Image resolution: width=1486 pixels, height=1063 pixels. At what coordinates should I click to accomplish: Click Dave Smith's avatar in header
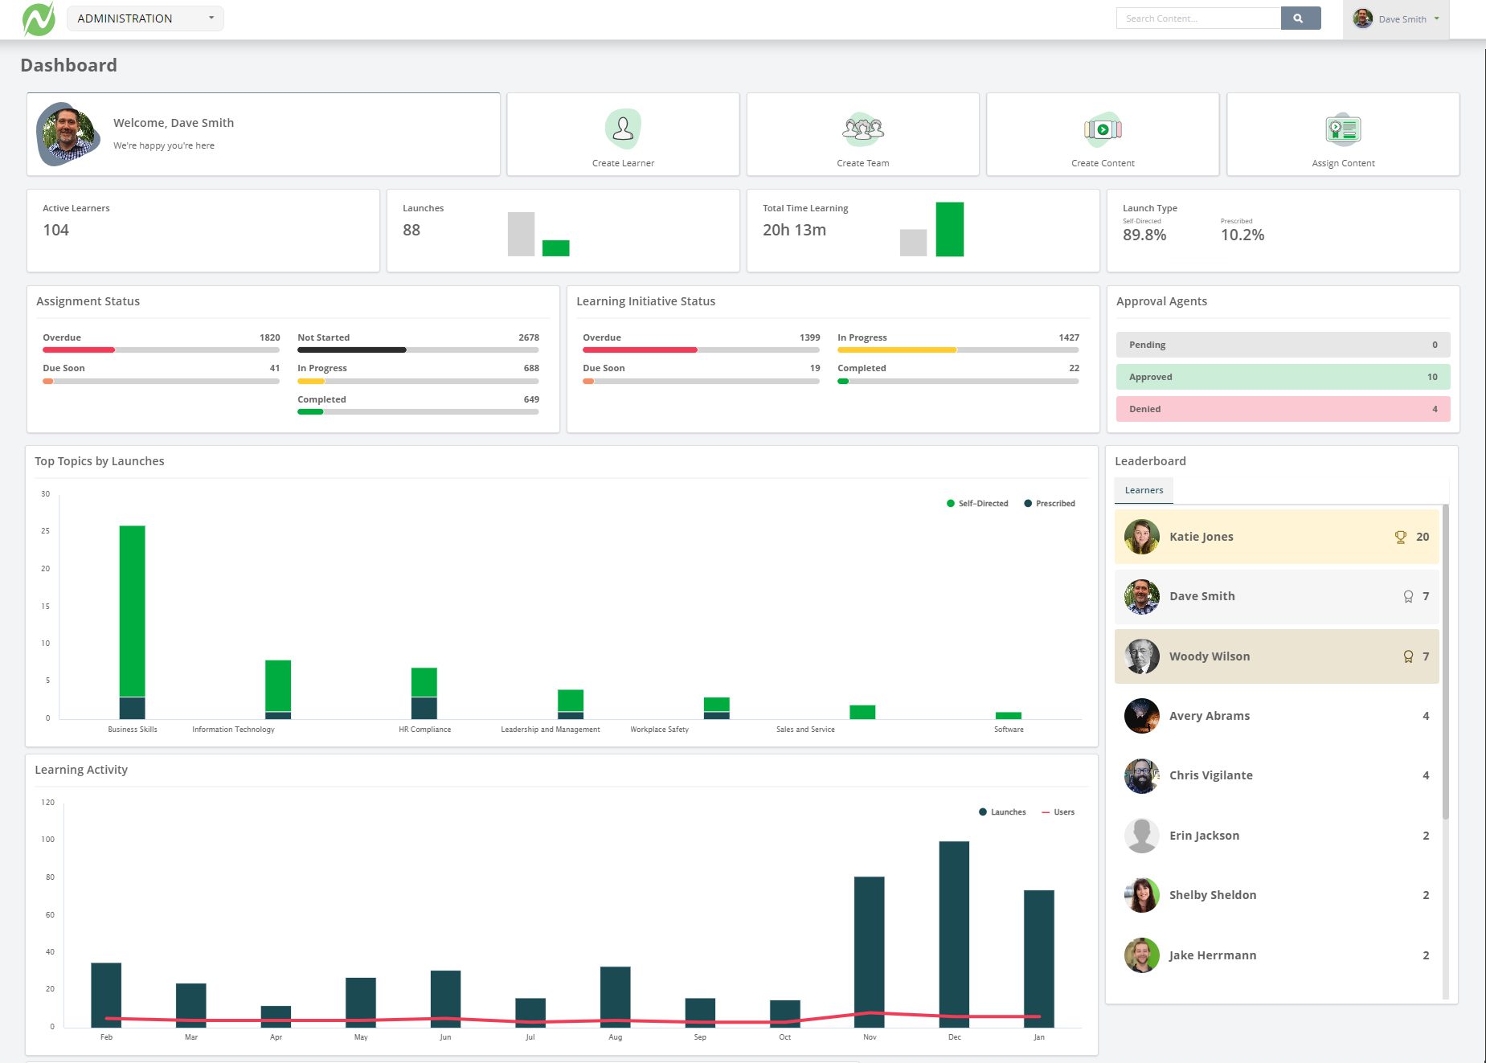pyautogui.click(x=1363, y=18)
